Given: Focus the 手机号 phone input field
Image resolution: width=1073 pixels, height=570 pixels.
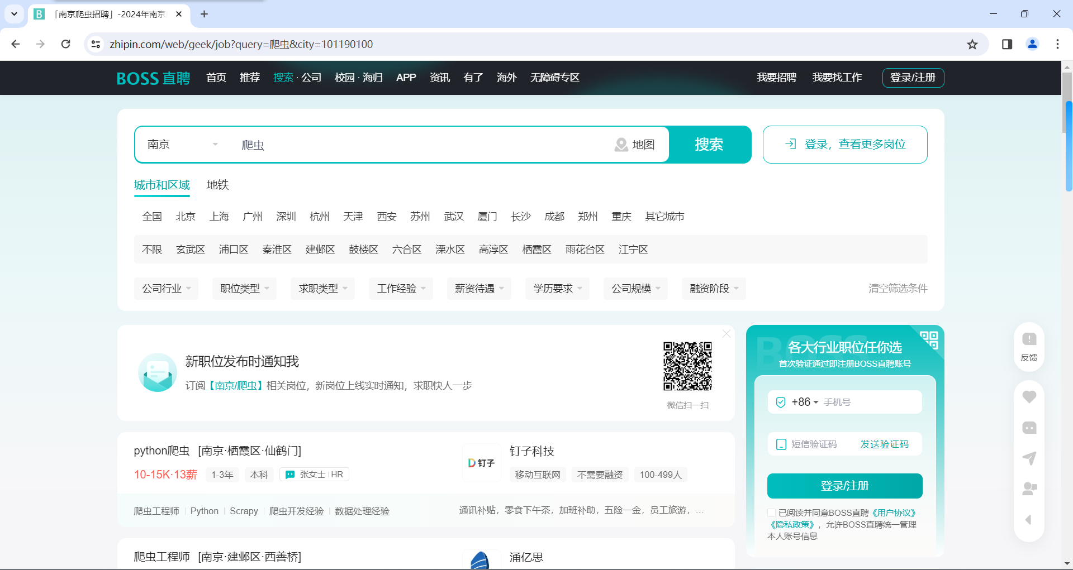Looking at the screenshot, I should pyautogui.click(x=869, y=402).
